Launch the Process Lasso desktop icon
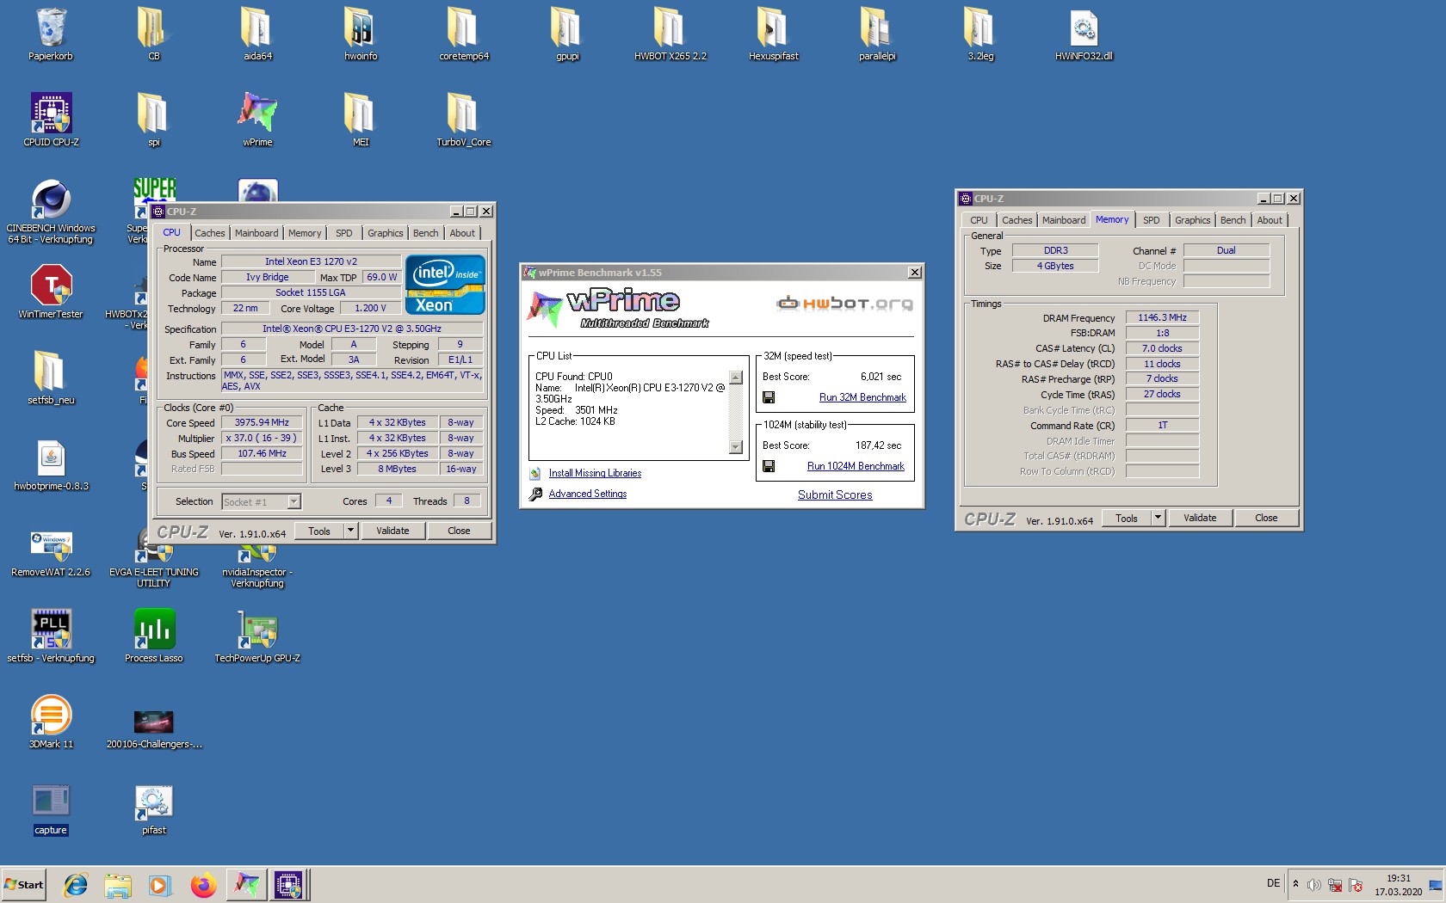Viewport: 1446px width, 903px height. tap(154, 636)
